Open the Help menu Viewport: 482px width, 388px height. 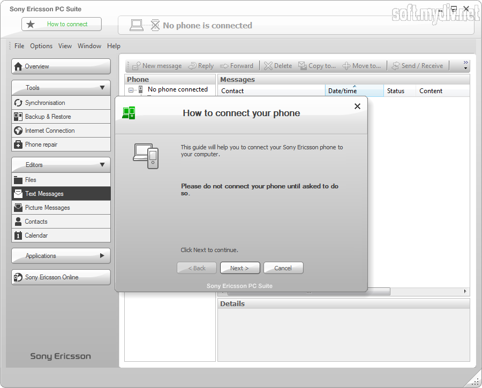coord(114,46)
